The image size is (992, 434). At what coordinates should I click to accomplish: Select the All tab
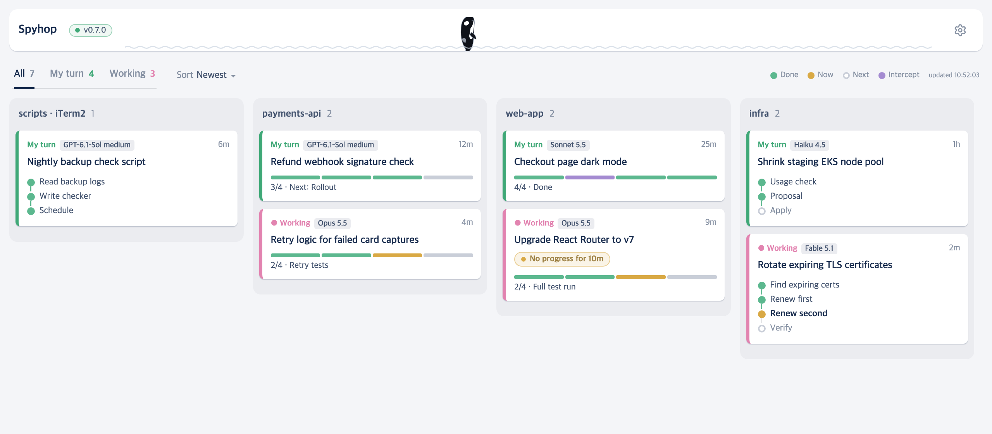tap(24, 74)
